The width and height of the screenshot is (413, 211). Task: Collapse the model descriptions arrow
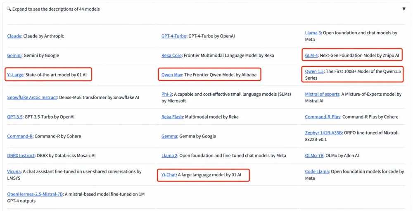(404, 9)
